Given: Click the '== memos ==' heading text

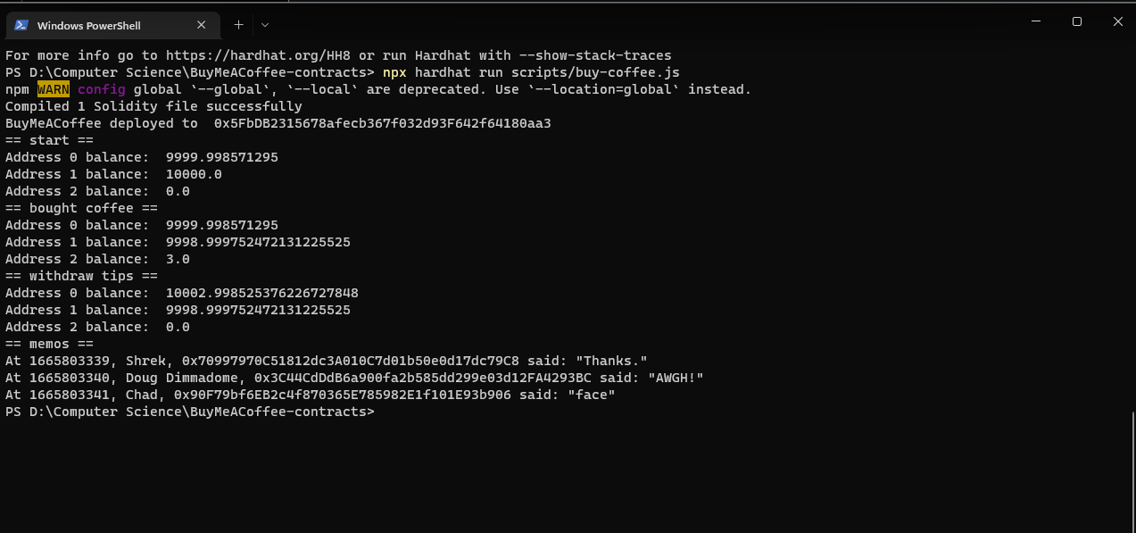Looking at the screenshot, I should (49, 343).
